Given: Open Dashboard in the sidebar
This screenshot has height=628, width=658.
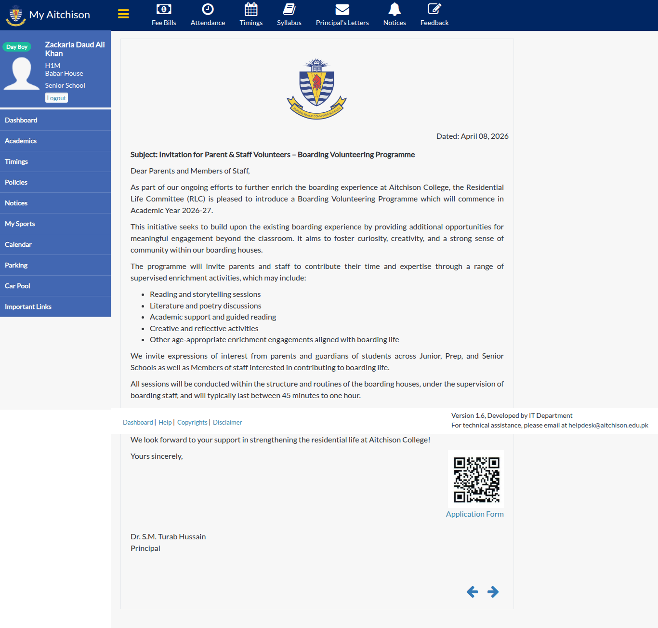Looking at the screenshot, I should pos(55,120).
